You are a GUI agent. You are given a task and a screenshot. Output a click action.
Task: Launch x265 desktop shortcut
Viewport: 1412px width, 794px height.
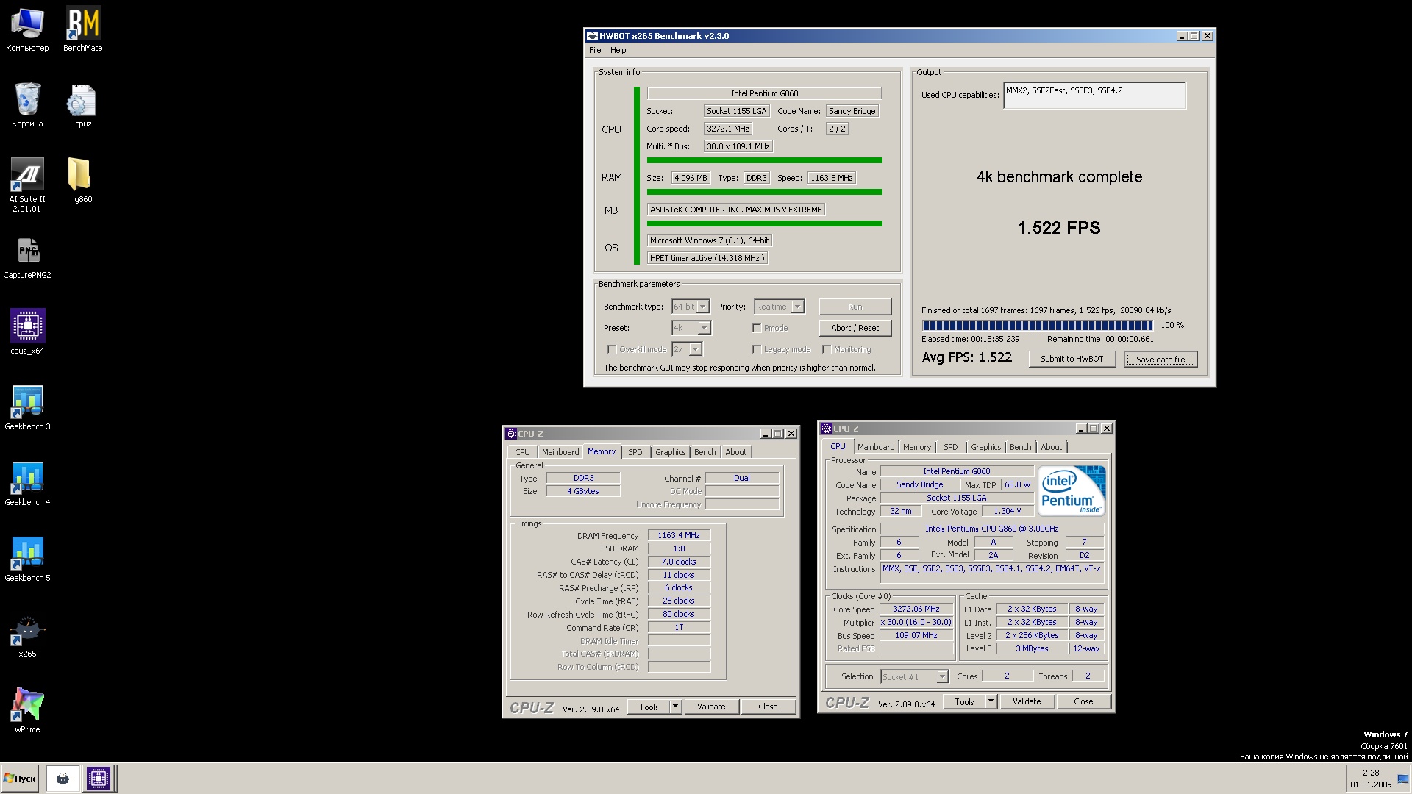pyautogui.click(x=27, y=636)
